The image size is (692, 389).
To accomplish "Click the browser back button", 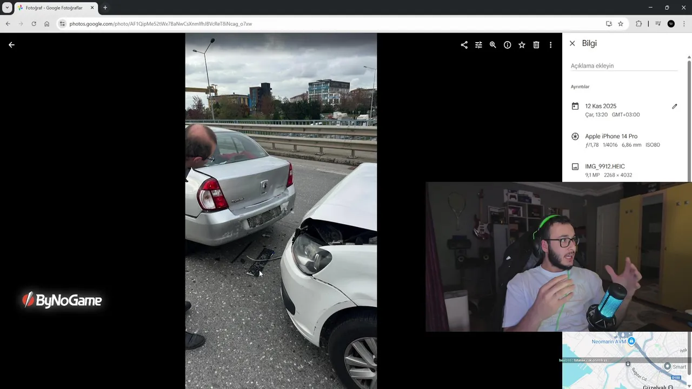I will [8, 24].
